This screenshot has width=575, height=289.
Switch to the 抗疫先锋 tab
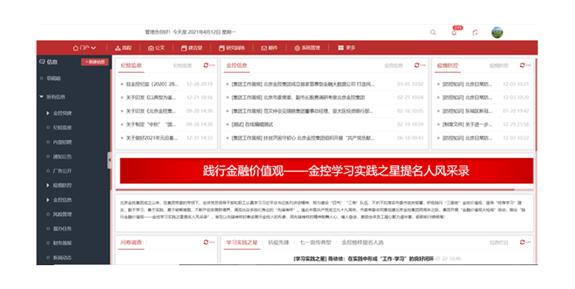(x=278, y=242)
